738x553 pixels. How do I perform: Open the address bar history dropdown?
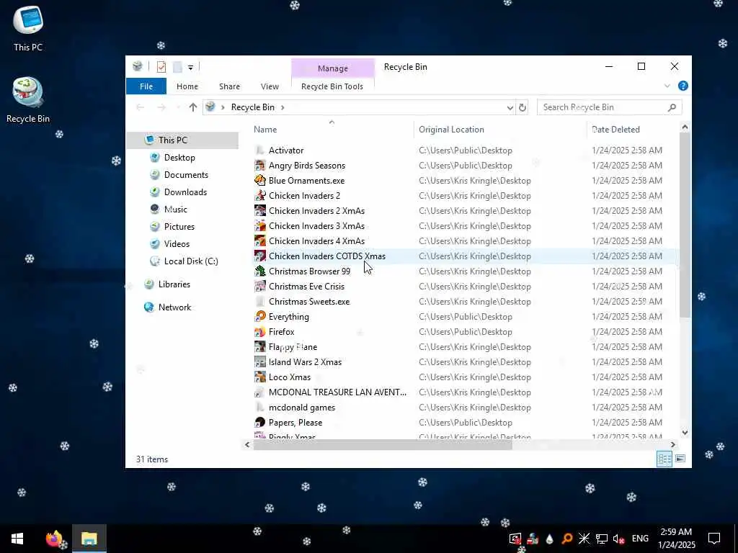pyautogui.click(x=510, y=108)
